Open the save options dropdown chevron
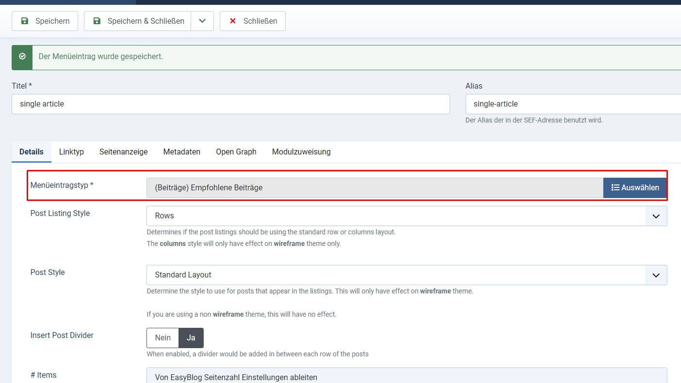This screenshot has height=383, width=681. 202,21
